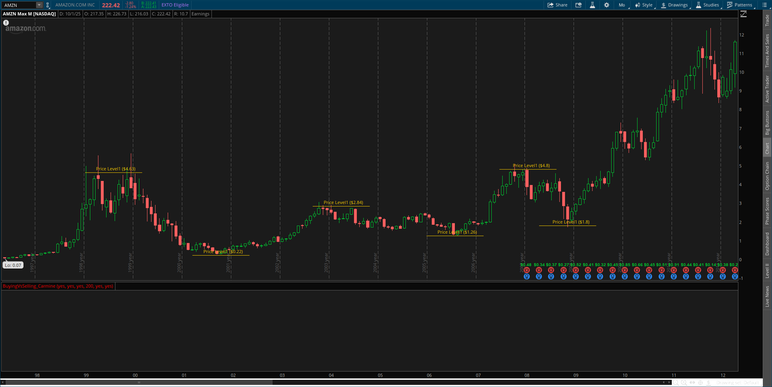Open the Mo timeframe dropdown
772x387 pixels.
[623, 5]
